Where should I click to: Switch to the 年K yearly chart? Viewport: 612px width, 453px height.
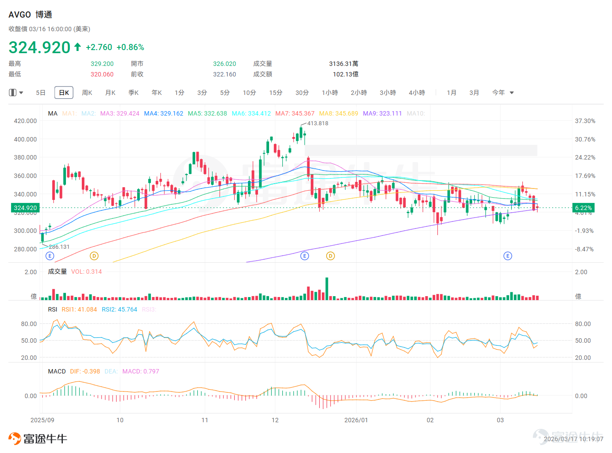coord(157,93)
